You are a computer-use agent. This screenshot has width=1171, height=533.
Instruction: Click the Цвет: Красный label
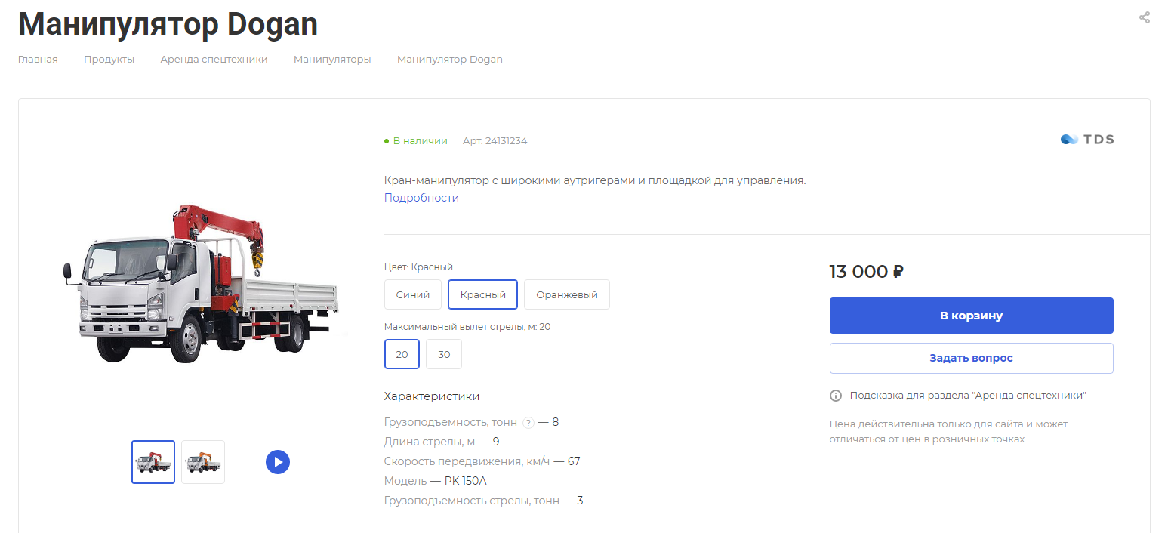418,267
